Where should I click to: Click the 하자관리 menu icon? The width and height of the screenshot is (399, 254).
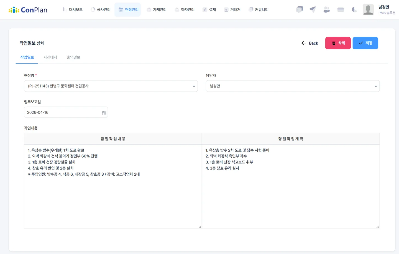pyautogui.click(x=177, y=10)
